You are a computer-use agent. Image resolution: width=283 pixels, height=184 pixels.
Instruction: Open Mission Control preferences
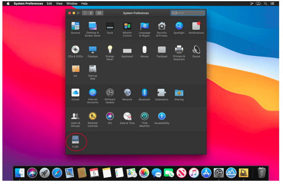point(127,29)
